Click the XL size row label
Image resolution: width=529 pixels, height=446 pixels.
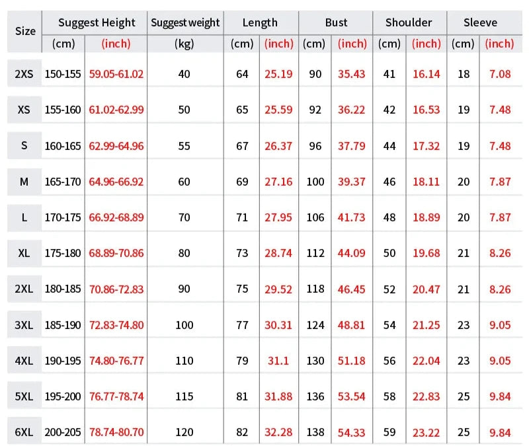24,252
